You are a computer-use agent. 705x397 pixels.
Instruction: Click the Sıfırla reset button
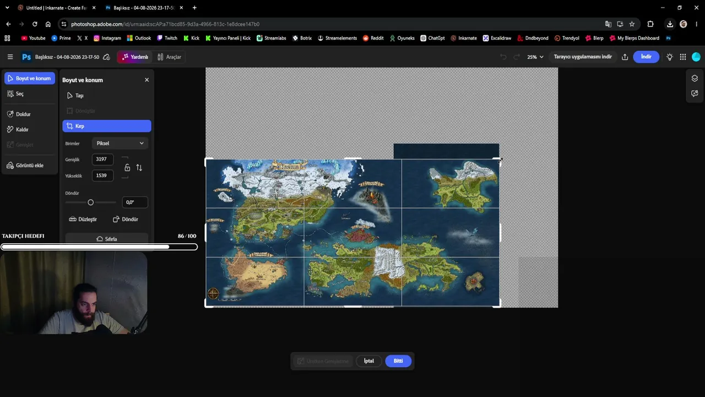tap(107, 239)
